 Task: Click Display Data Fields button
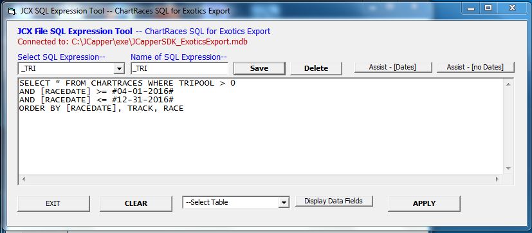click(334, 201)
